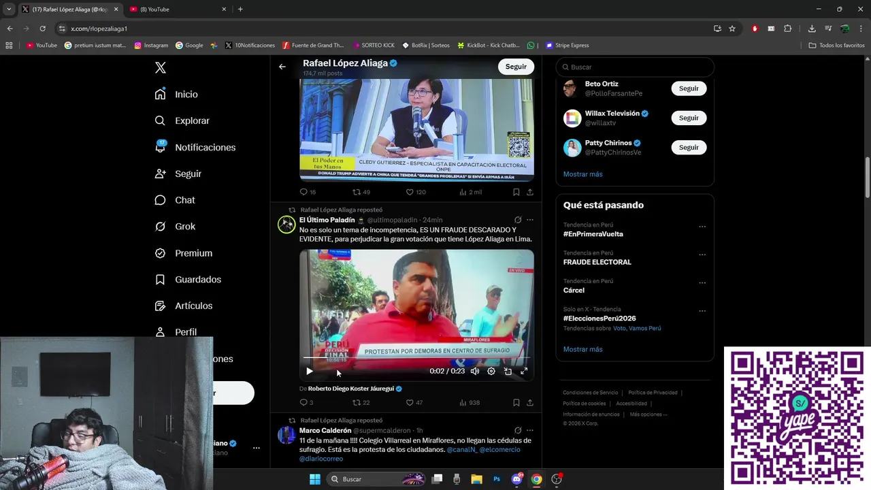871x490 pixels.
Task: Enable picture-in-picture on video
Action: 508,371
